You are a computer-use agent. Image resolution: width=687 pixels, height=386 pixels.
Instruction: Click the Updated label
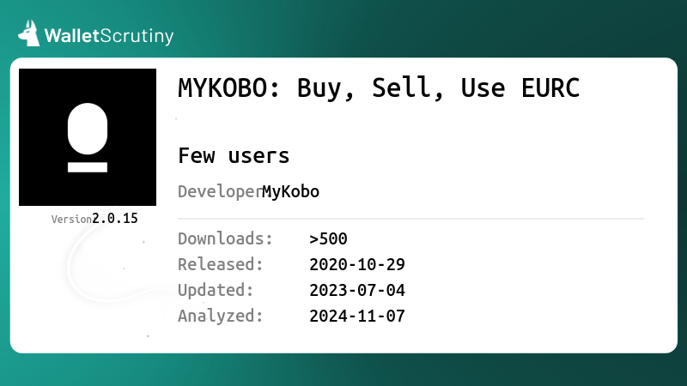pyautogui.click(x=216, y=291)
